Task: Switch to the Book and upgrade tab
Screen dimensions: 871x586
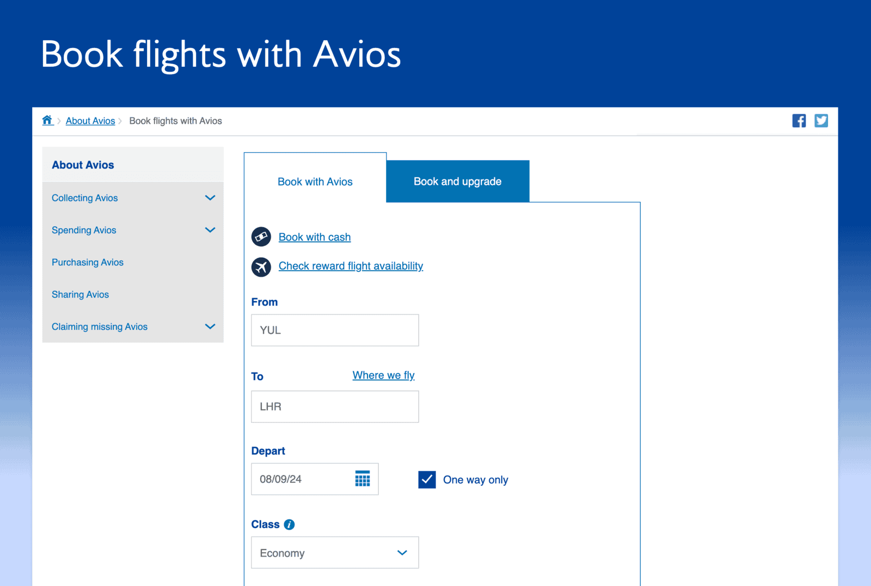Action: pos(457,181)
